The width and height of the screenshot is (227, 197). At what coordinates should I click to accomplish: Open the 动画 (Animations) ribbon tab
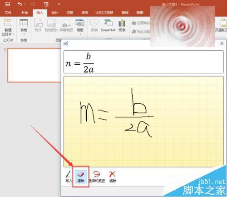(85, 13)
